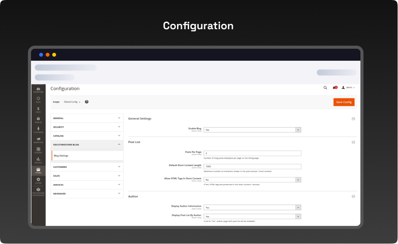The height and width of the screenshot is (244, 398).
Task: Collapse the Post List section
Action: [353, 142]
